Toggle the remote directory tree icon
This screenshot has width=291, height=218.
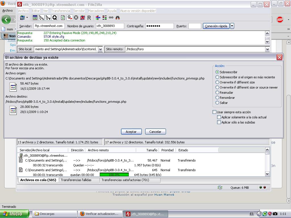coord(48,18)
